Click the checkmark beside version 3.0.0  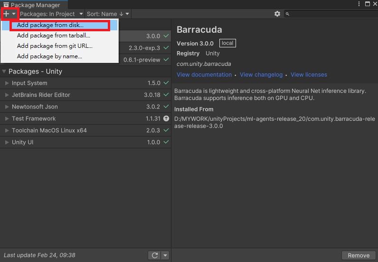(x=166, y=36)
